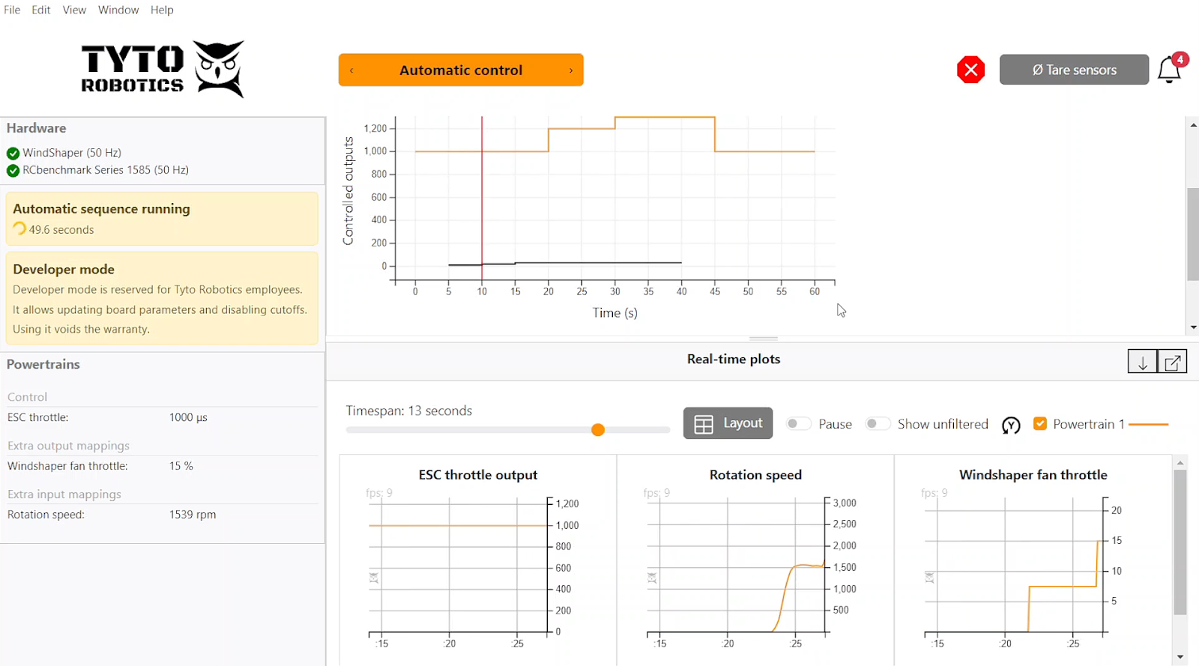Open the Window menu
This screenshot has height=666, width=1199.
[x=118, y=10]
